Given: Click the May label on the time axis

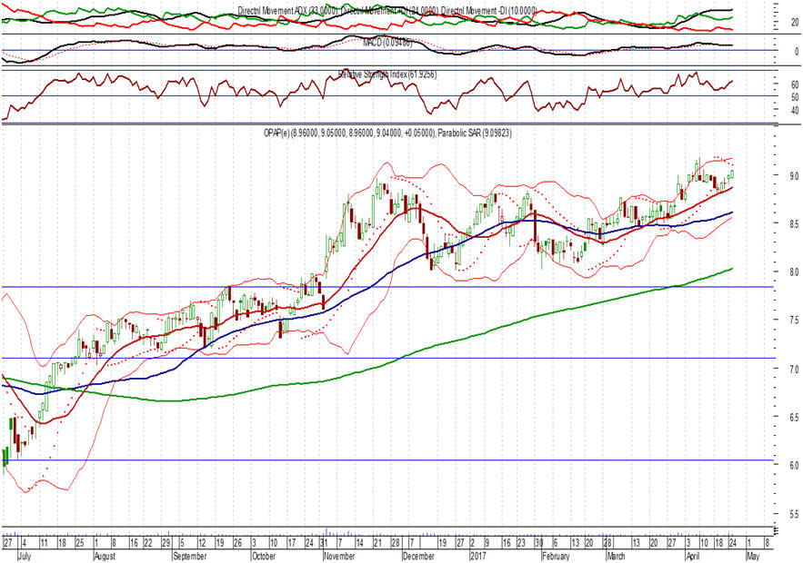Looking at the screenshot, I should point(752,554).
